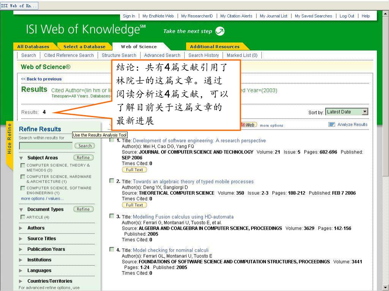Open My ResearcherID link
This screenshot has height=291, width=389.
197,16
